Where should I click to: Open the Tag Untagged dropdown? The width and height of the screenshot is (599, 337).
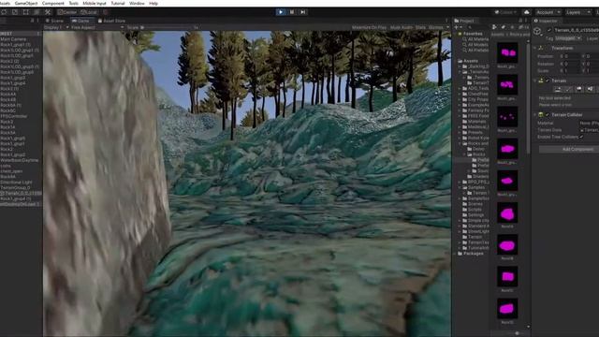568,38
